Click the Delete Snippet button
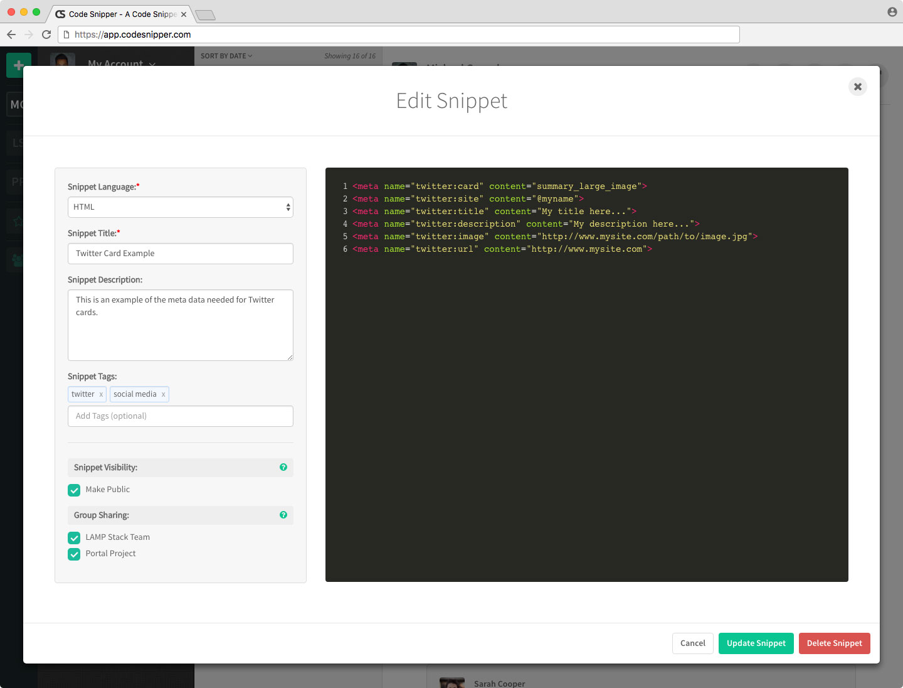Screen dimensions: 903x688 coord(834,643)
